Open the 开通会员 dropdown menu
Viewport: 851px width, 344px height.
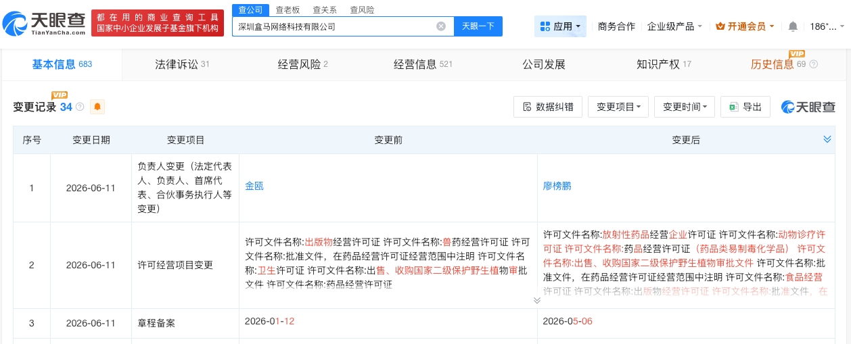[746, 26]
